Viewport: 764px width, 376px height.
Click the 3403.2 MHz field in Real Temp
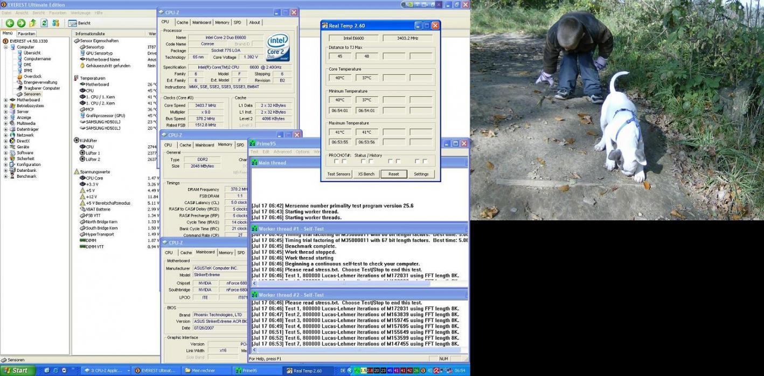[x=407, y=38]
